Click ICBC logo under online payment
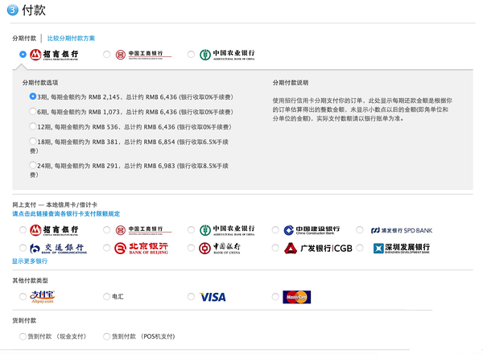The image size is (483, 354). [143, 230]
